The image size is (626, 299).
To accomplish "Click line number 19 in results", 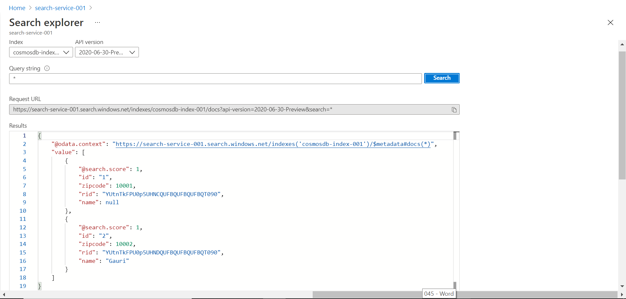I will tap(22, 286).
